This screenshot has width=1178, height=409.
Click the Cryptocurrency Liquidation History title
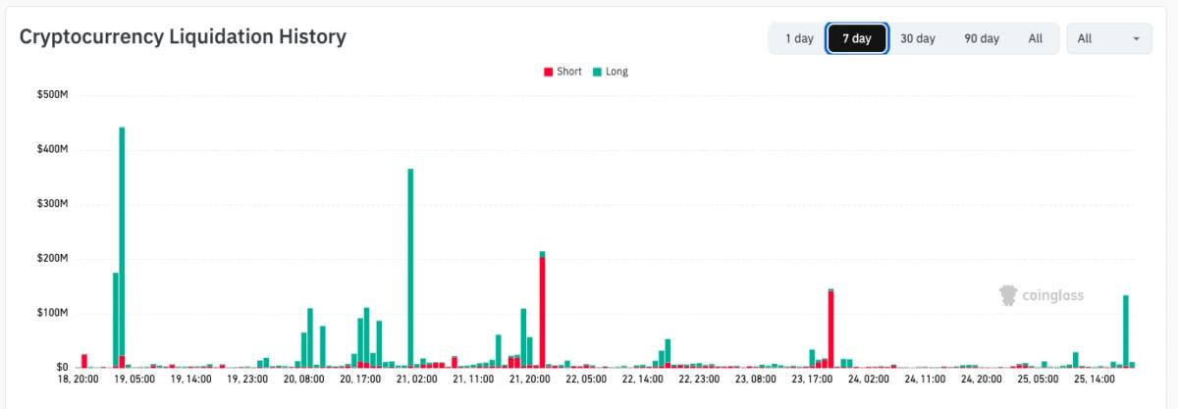coord(183,37)
